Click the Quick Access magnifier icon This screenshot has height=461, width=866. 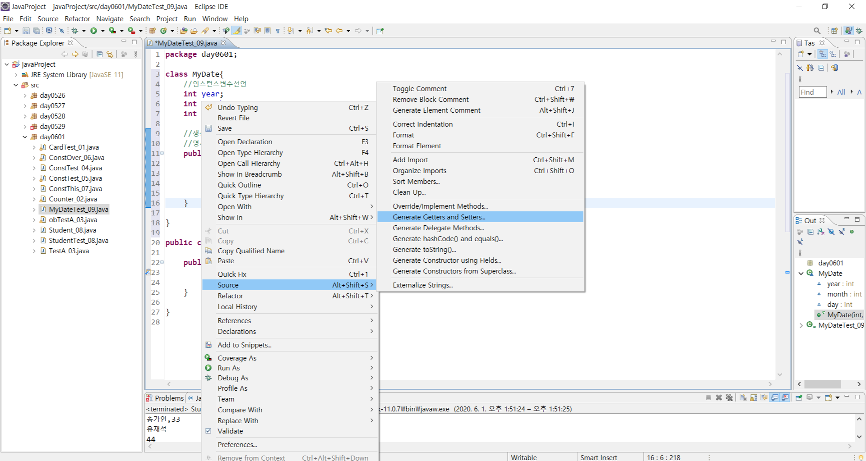(x=817, y=31)
